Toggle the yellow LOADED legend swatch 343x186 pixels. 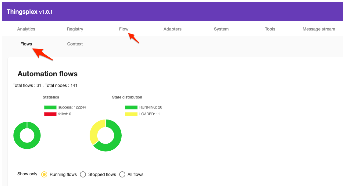(x=131, y=114)
